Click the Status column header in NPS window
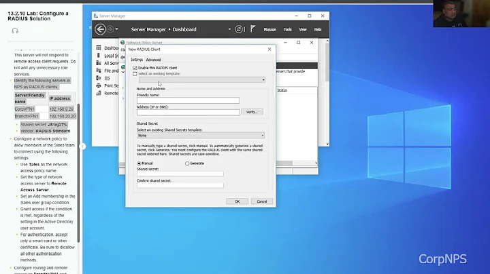The width and height of the screenshot is (490, 274). pyautogui.click(x=282, y=90)
